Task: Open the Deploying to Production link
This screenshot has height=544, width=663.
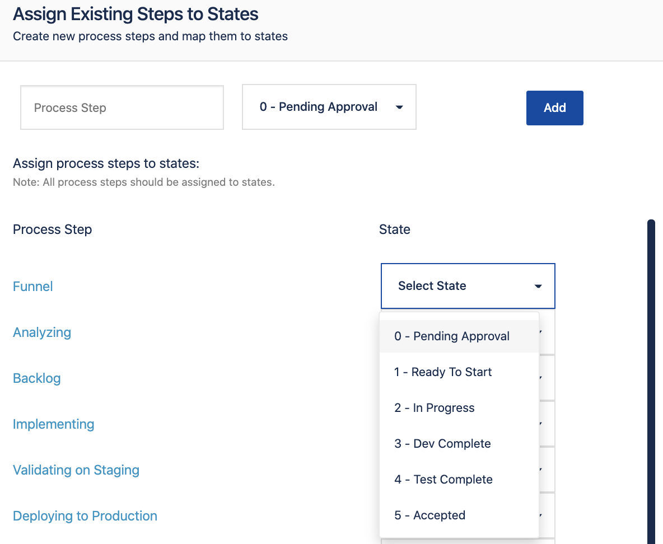Action: pyautogui.click(x=85, y=516)
